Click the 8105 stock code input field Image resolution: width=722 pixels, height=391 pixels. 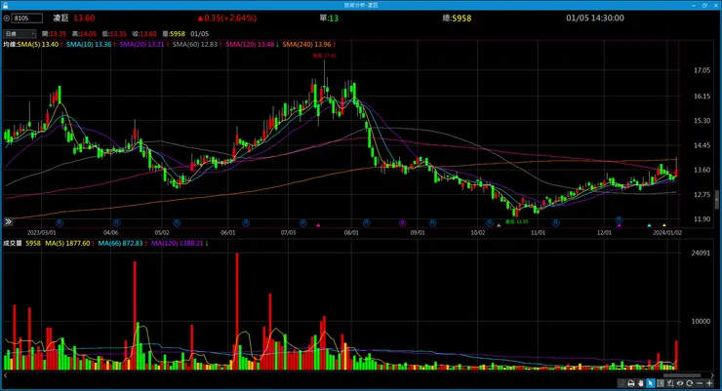click(x=27, y=18)
